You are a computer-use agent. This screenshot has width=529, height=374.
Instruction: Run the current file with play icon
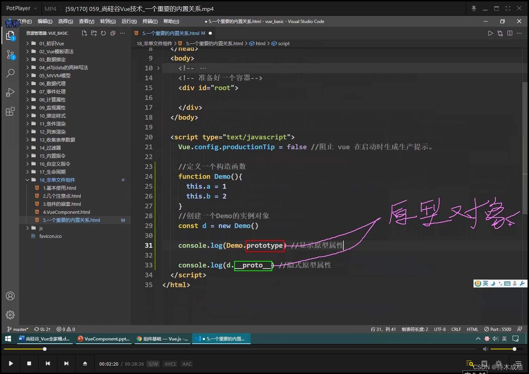(490, 33)
